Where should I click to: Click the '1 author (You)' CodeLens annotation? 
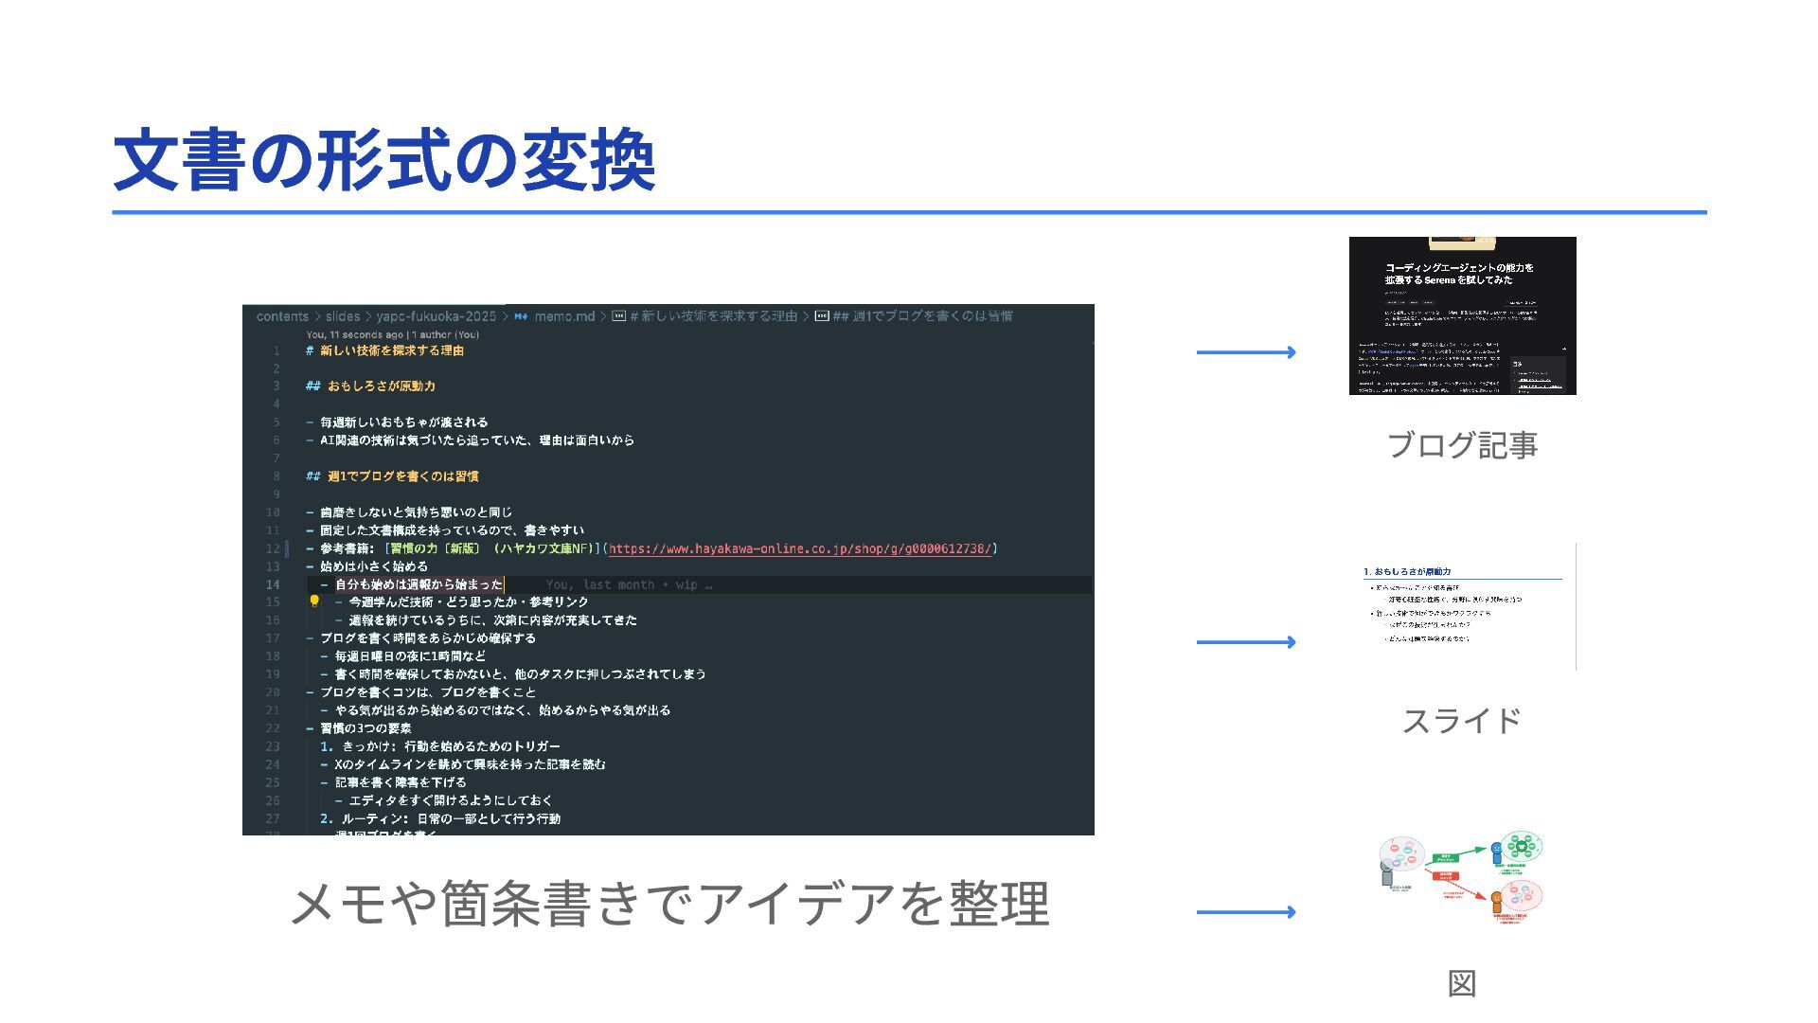coord(445,334)
